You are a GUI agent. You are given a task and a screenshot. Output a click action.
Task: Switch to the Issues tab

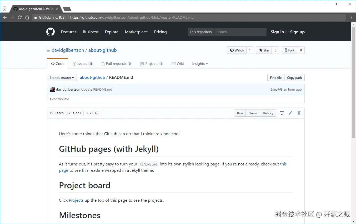pyautogui.click(x=82, y=64)
